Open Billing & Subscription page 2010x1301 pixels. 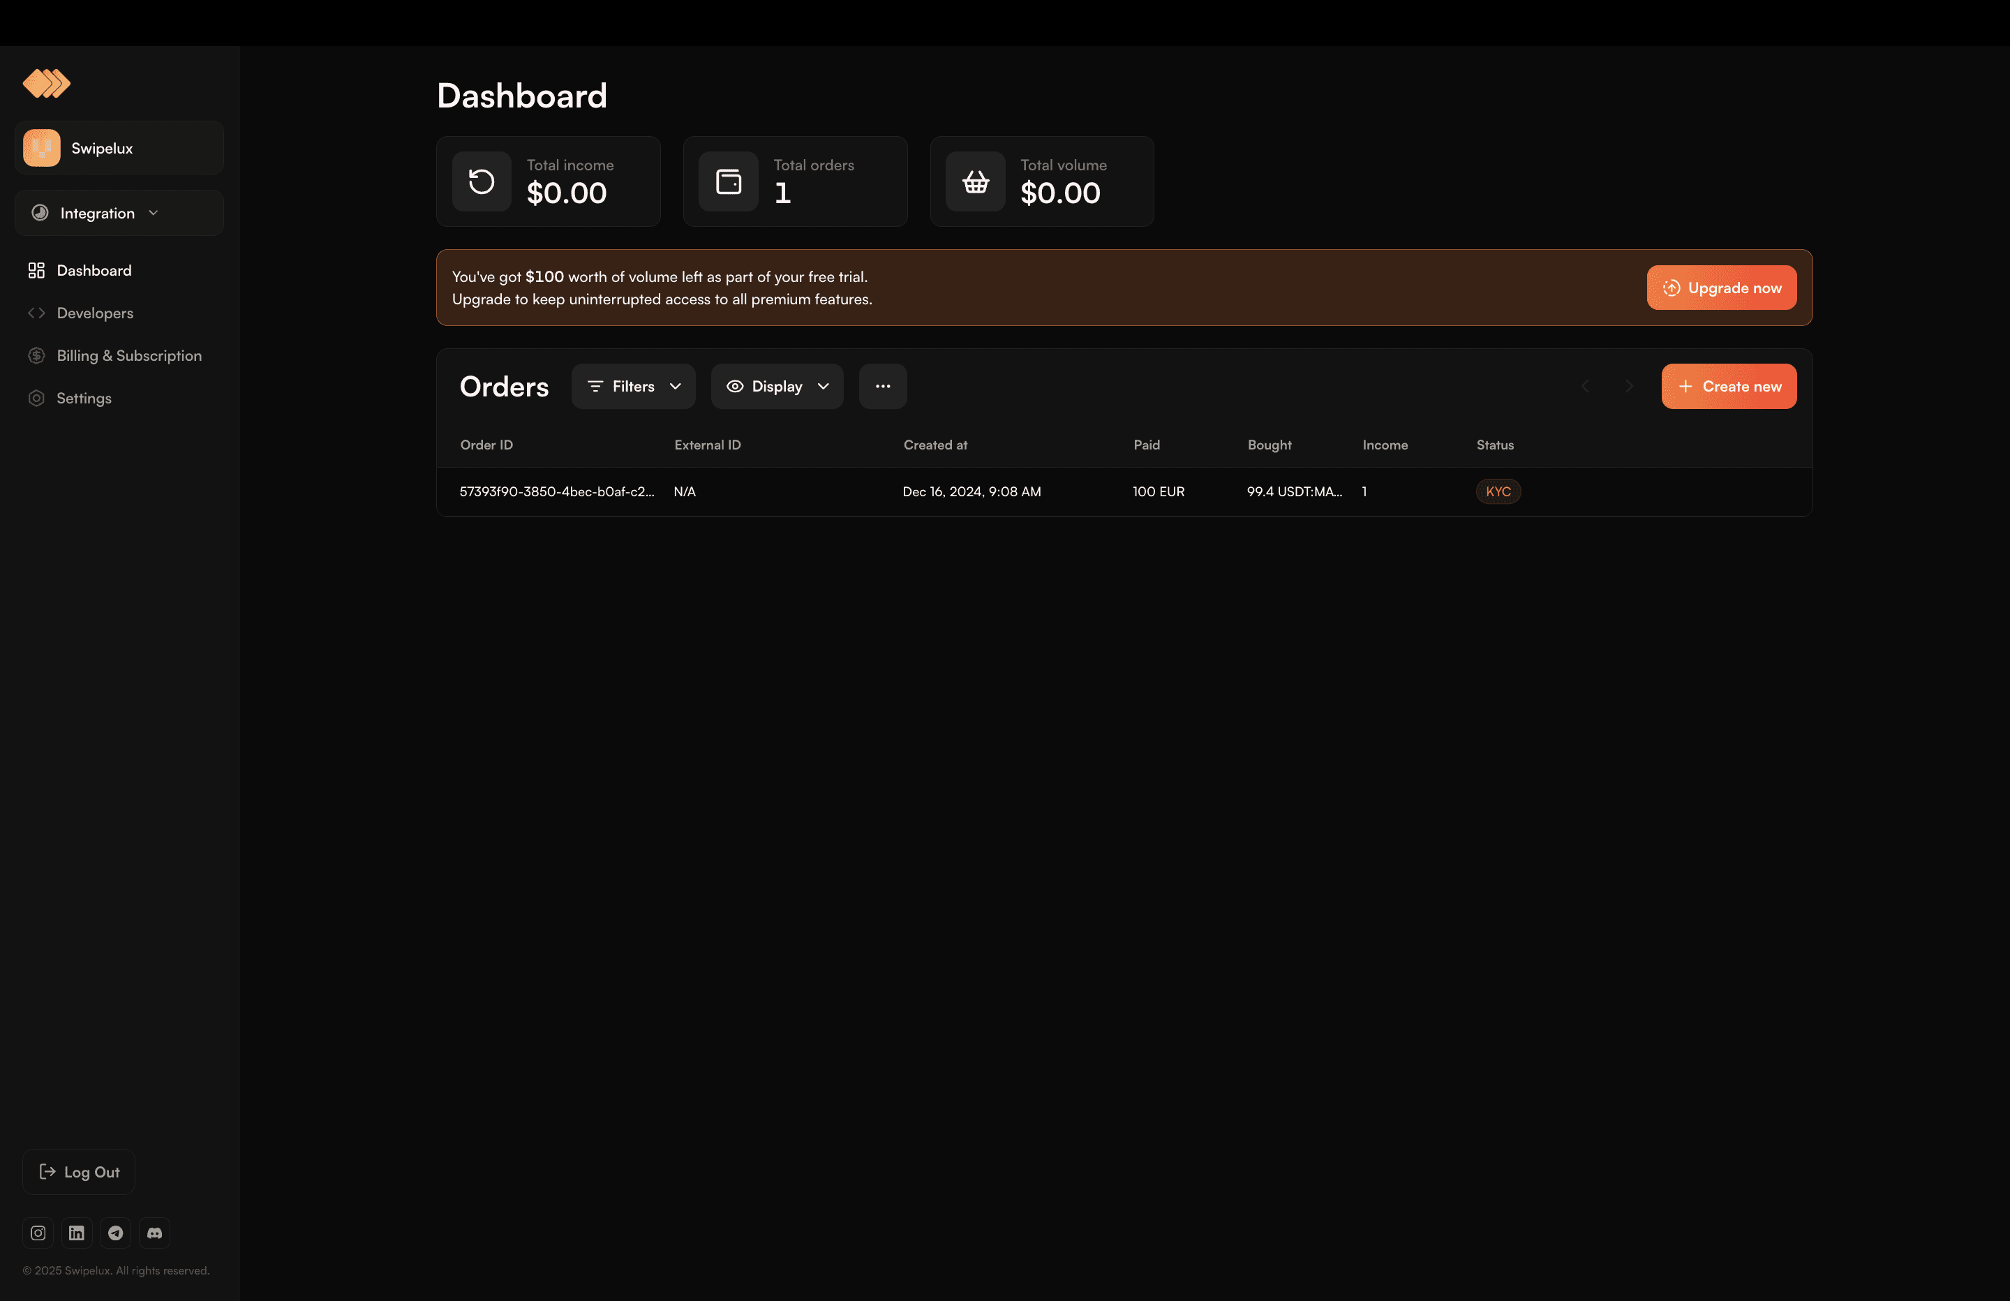pyautogui.click(x=128, y=356)
